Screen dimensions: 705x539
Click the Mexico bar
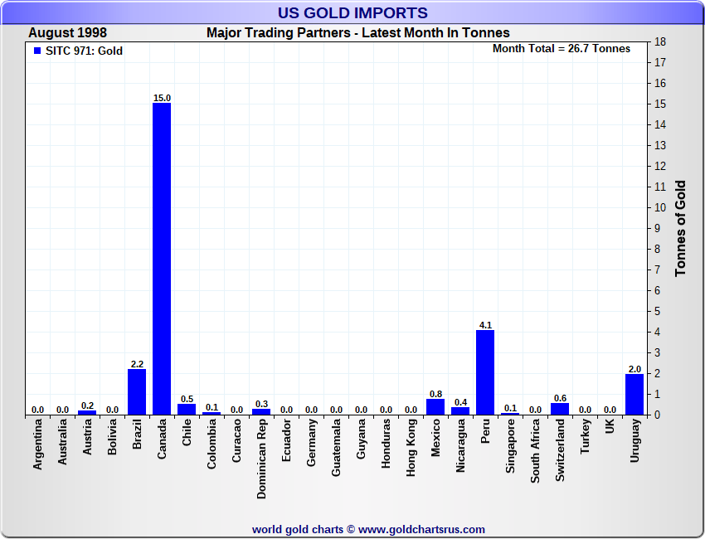click(x=435, y=406)
